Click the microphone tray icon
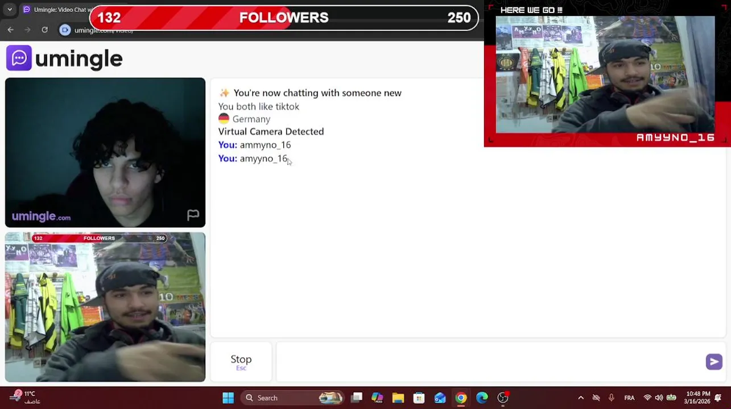 [612, 398]
